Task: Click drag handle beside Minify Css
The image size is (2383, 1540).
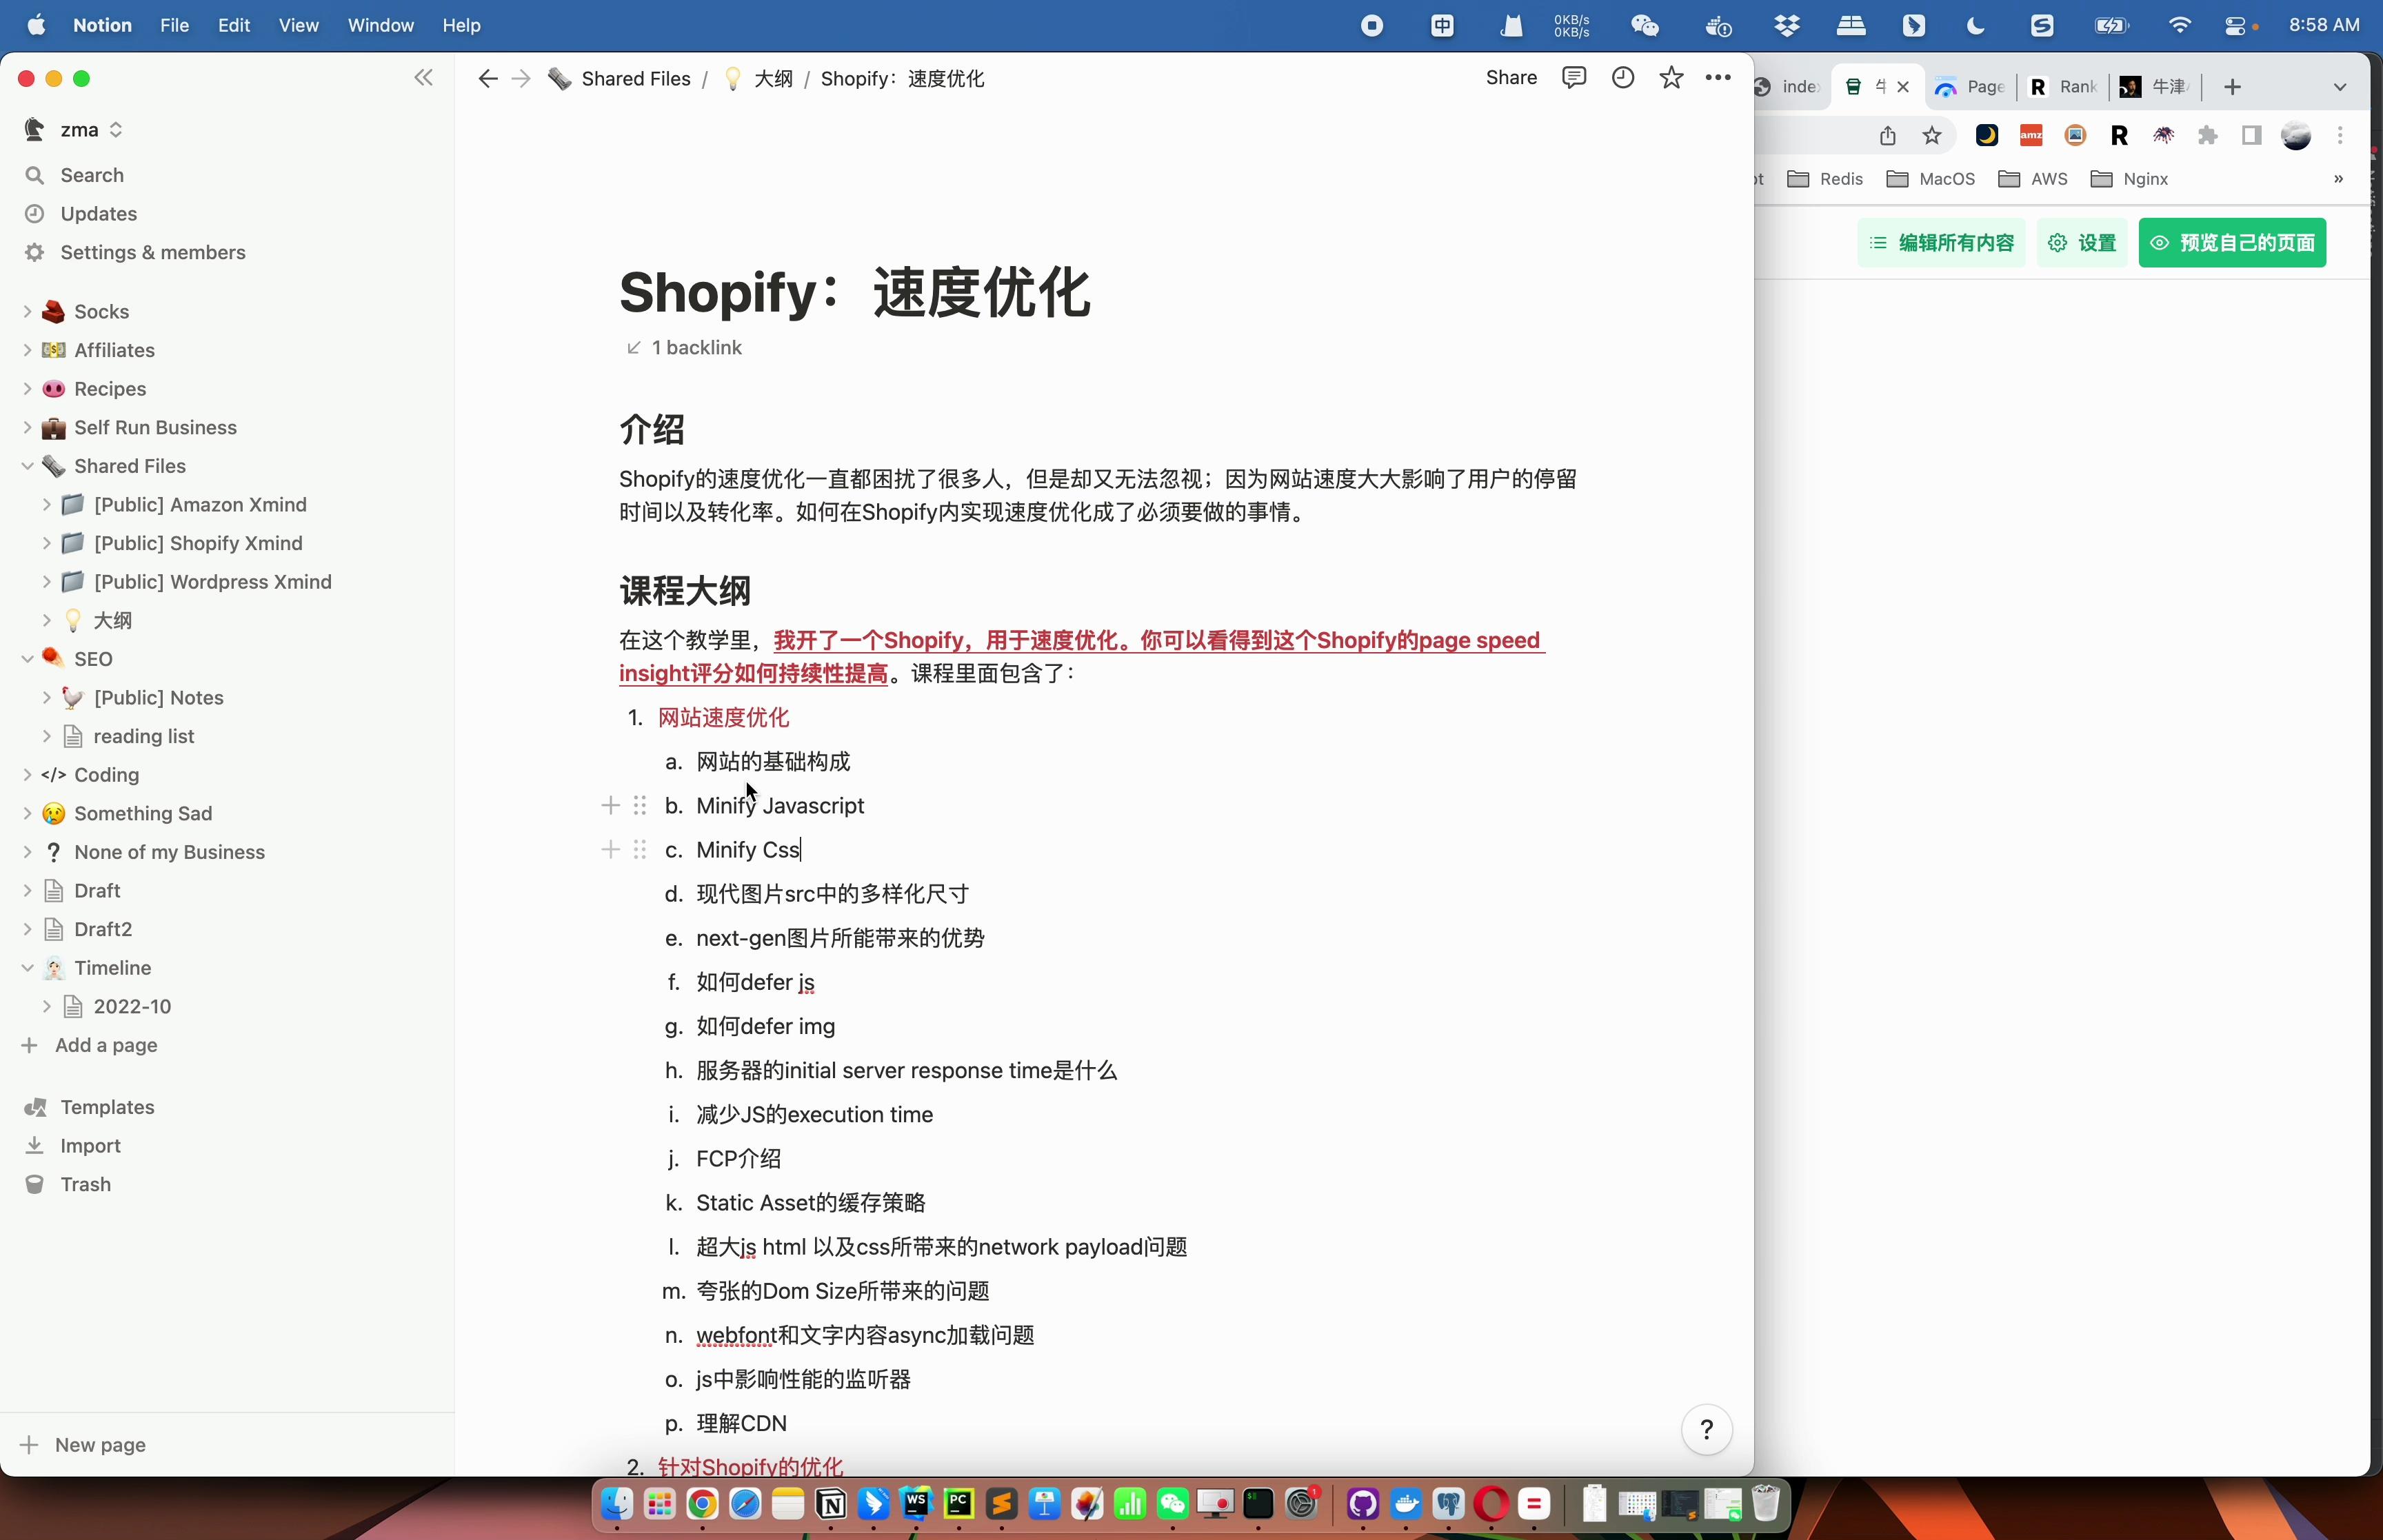Action: point(640,850)
